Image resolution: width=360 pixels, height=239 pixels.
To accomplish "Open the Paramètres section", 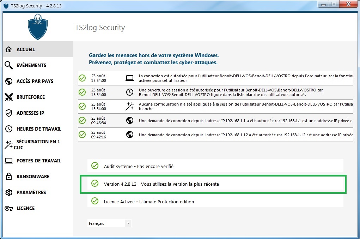I will tap(38, 192).
